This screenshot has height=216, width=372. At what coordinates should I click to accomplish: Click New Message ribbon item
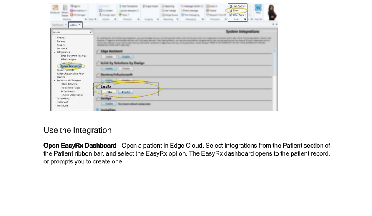click(x=190, y=10)
